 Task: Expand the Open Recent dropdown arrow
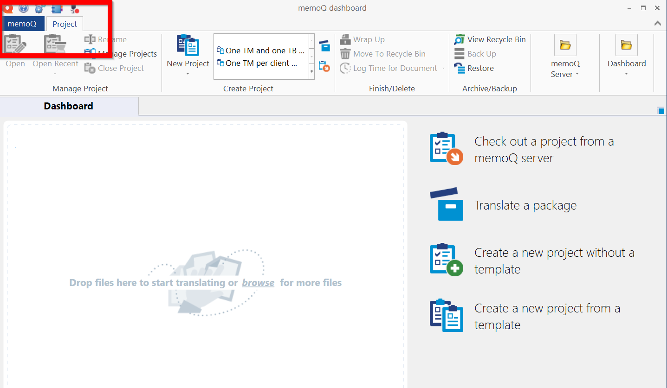coord(55,74)
